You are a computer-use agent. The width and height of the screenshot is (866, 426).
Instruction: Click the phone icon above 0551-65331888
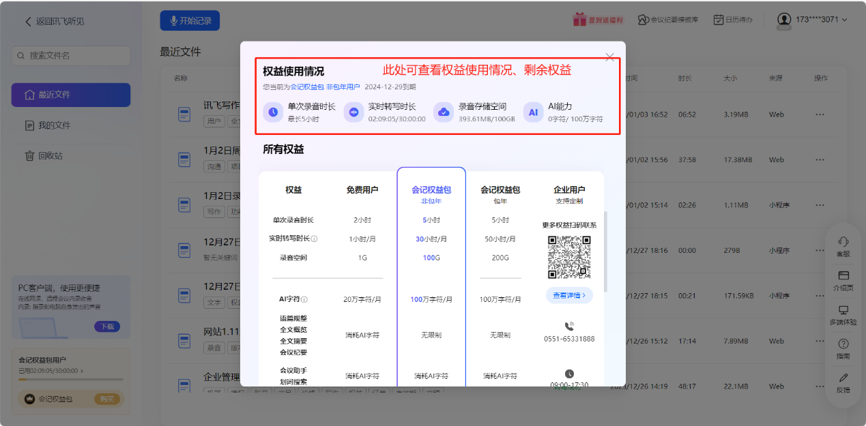tap(569, 326)
